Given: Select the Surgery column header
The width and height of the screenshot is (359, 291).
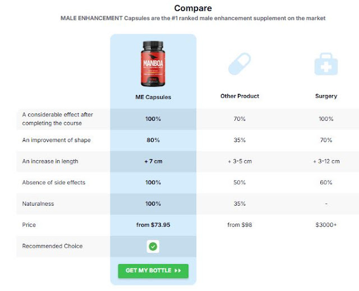Looking at the screenshot, I should coord(326,96).
